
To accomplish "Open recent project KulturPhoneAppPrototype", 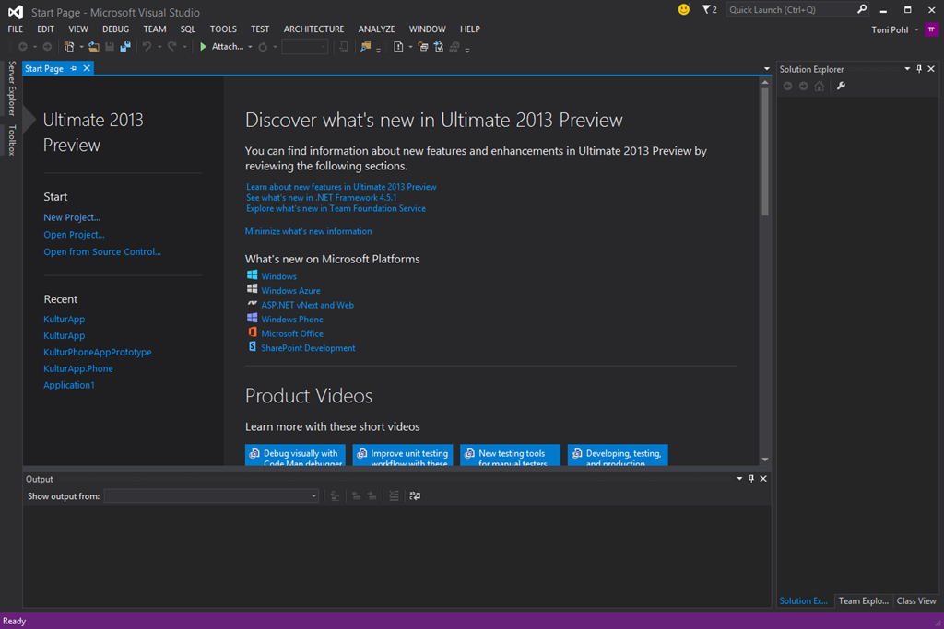I will click(98, 353).
